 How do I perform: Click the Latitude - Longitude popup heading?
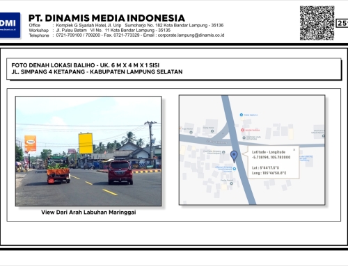[x=269, y=152]
